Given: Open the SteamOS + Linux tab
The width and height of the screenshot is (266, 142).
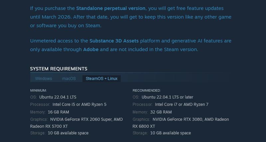Looking at the screenshot, I should point(102,79).
